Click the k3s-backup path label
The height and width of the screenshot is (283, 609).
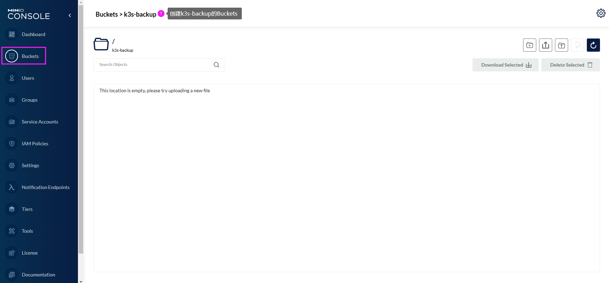[123, 50]
